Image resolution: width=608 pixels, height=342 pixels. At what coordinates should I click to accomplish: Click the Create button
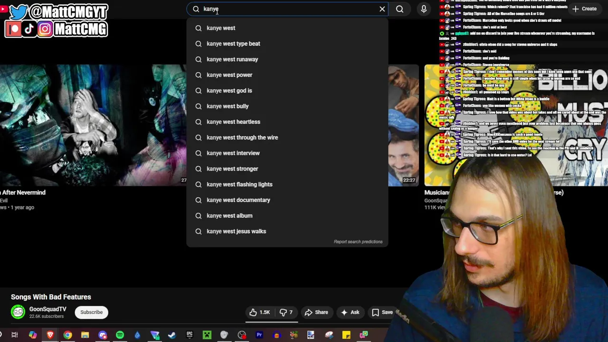(x=584, y=9)
